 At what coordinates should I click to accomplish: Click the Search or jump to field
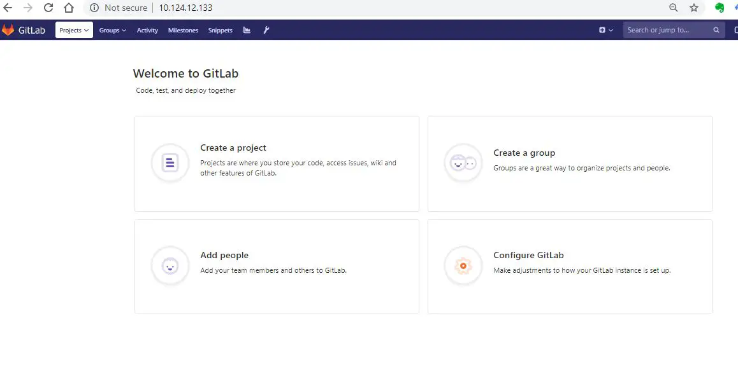(x=663, y=29)
